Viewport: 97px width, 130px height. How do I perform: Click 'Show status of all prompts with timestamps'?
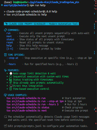point(47,39)
